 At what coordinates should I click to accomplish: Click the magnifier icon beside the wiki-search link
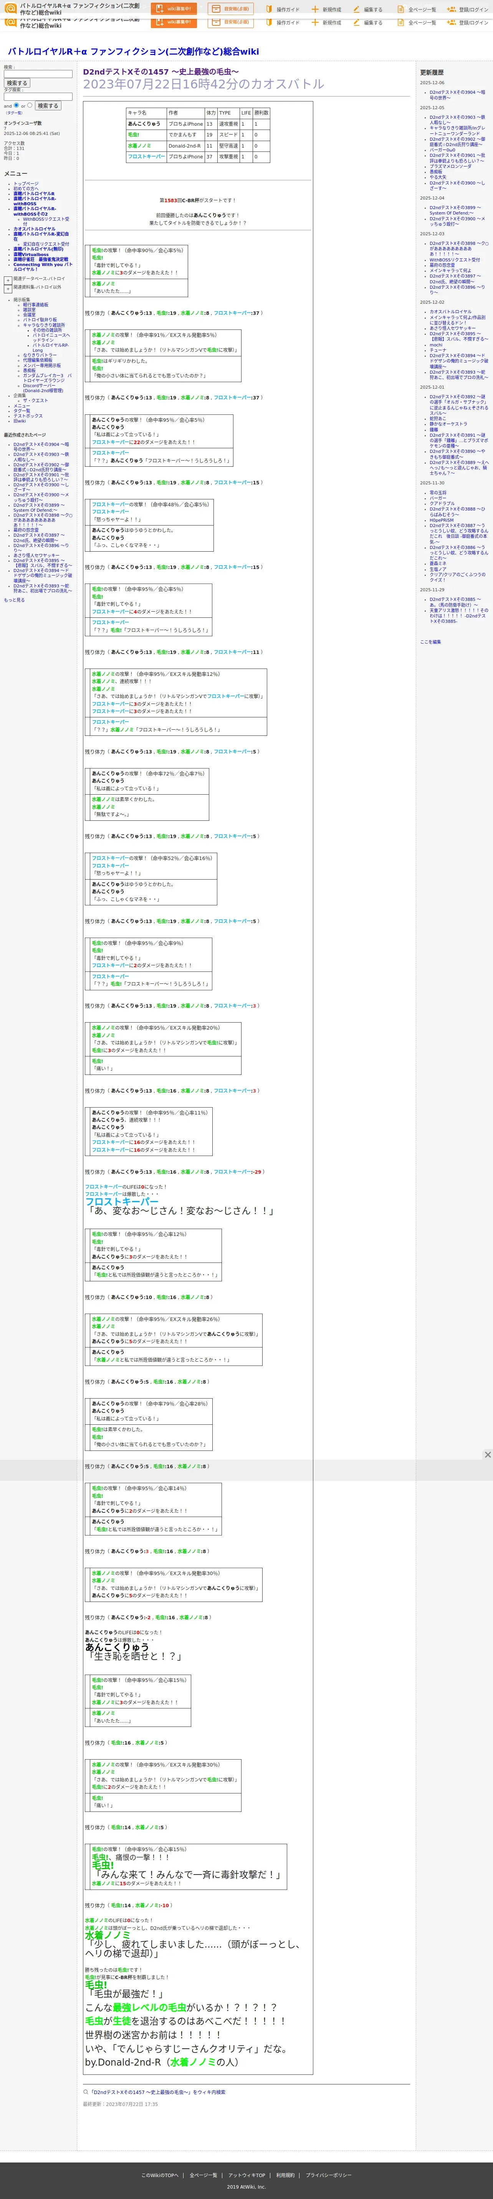[86, 2092]
